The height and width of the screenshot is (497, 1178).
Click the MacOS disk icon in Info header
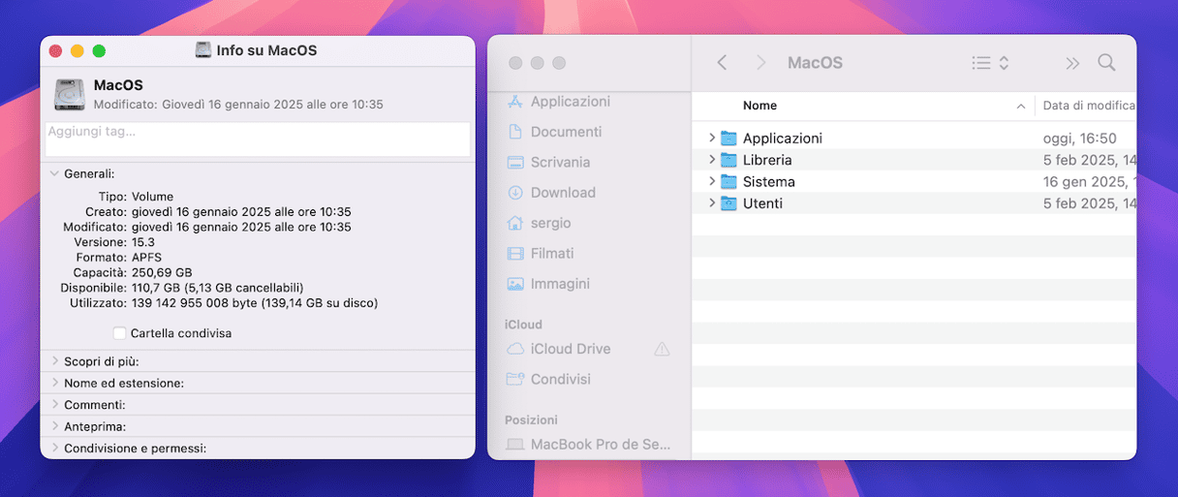[70, 94]
